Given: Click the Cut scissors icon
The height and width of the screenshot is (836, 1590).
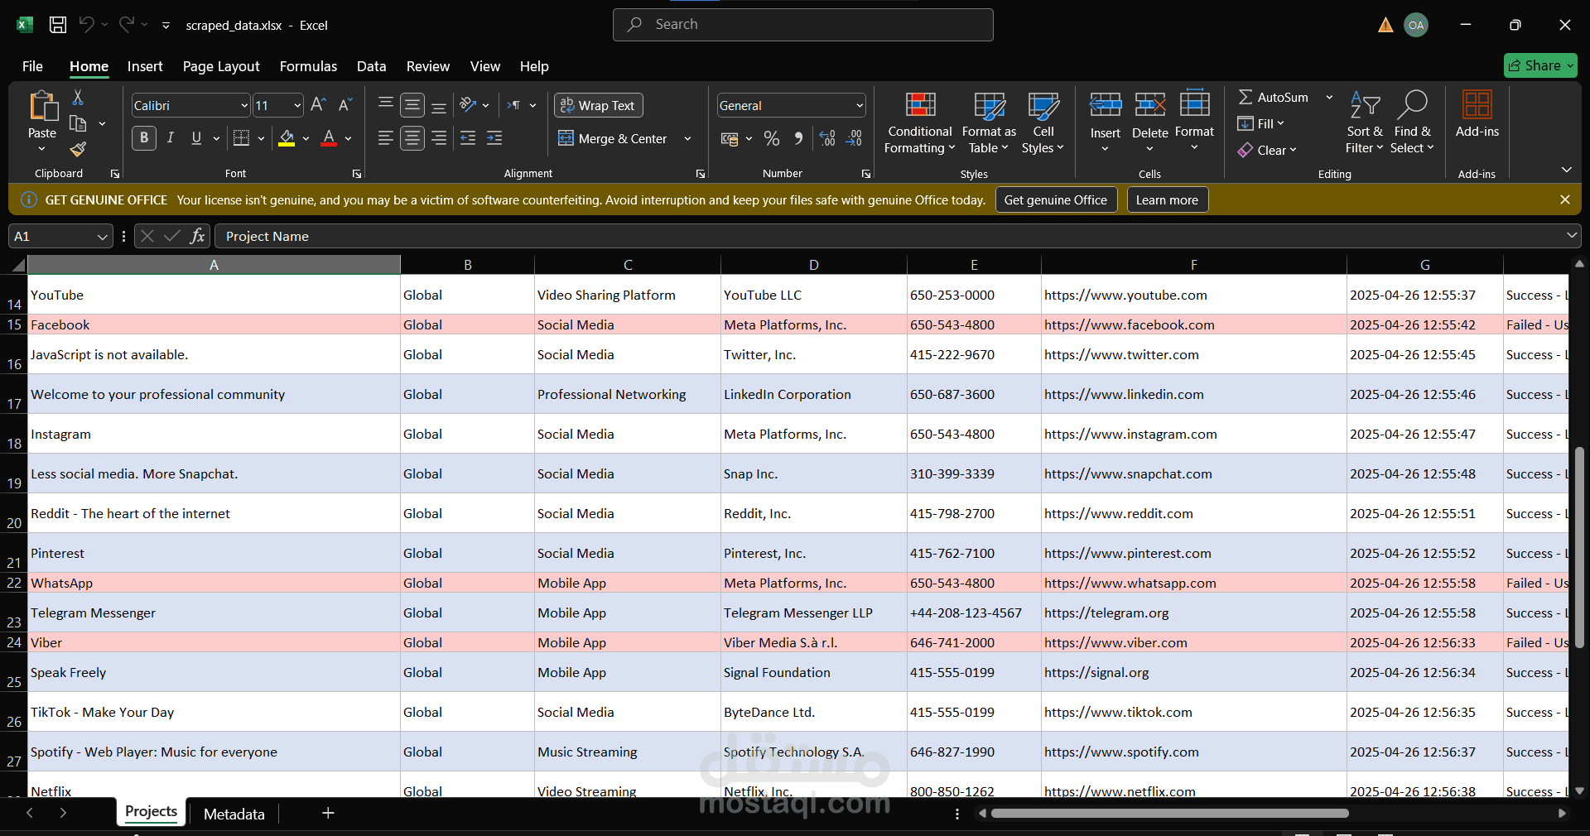Looking at the screenshot, I should (78, 98).
